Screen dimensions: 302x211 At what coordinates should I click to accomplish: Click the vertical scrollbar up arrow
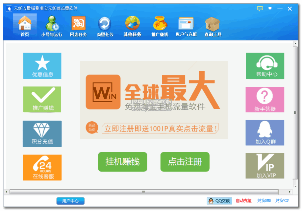point(295,44)
